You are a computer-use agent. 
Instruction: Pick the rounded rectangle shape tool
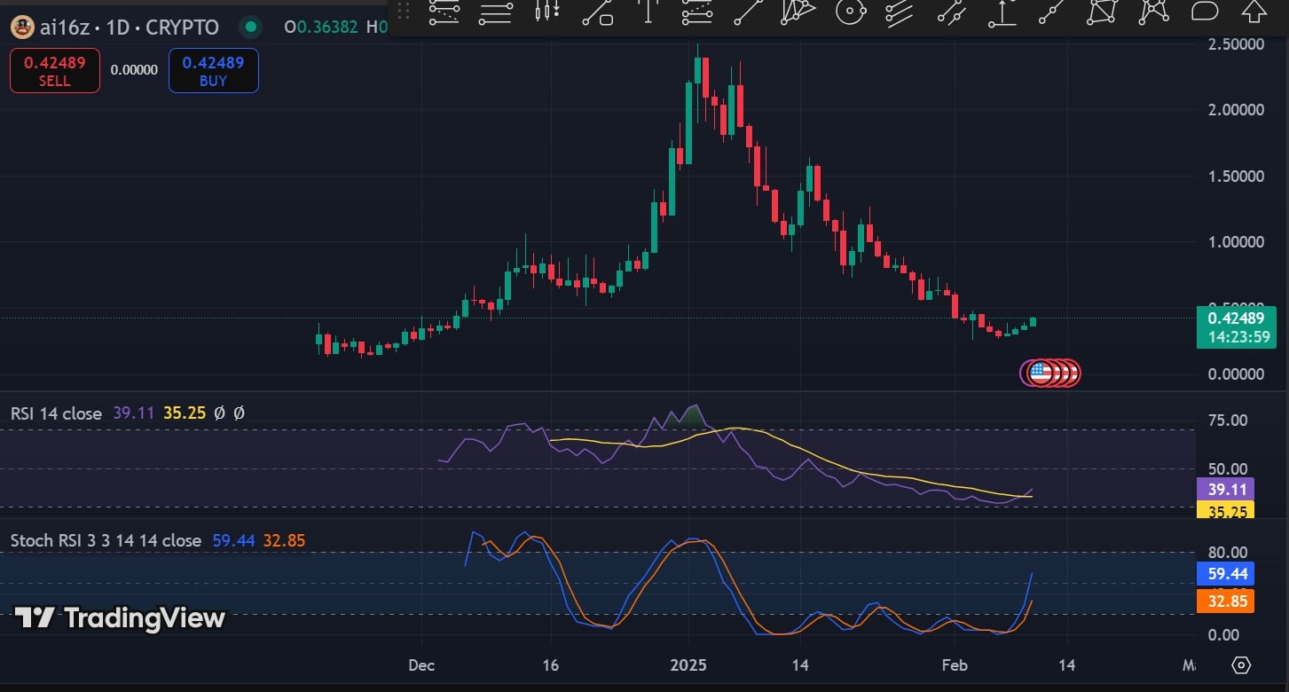(x=1205, y=12)
